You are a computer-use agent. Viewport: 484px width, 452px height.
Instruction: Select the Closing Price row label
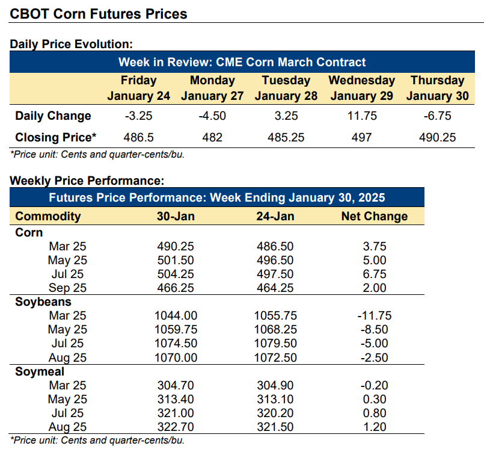56,137
